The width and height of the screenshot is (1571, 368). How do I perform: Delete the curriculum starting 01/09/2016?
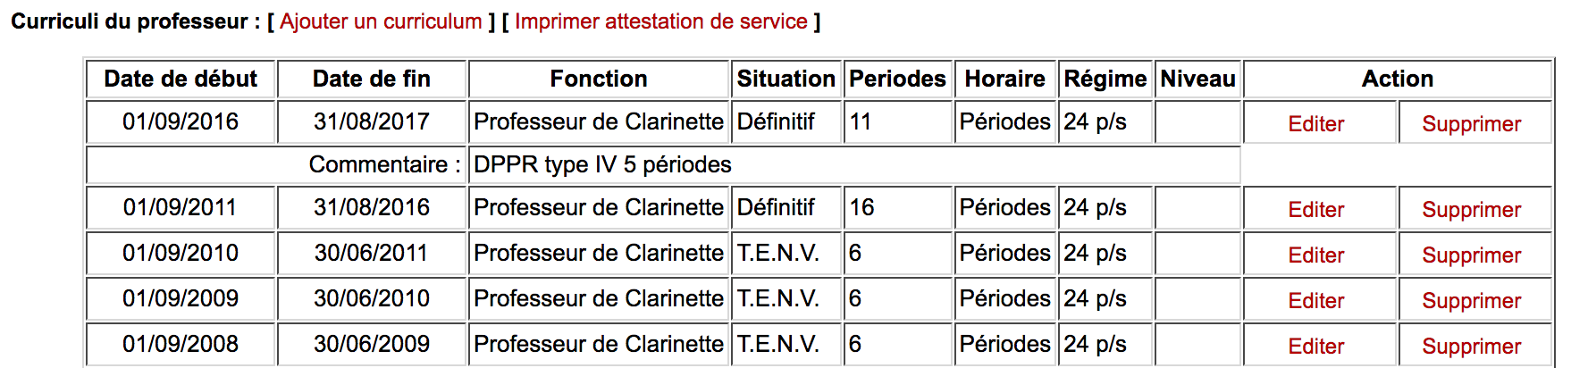click(1471, 124)
